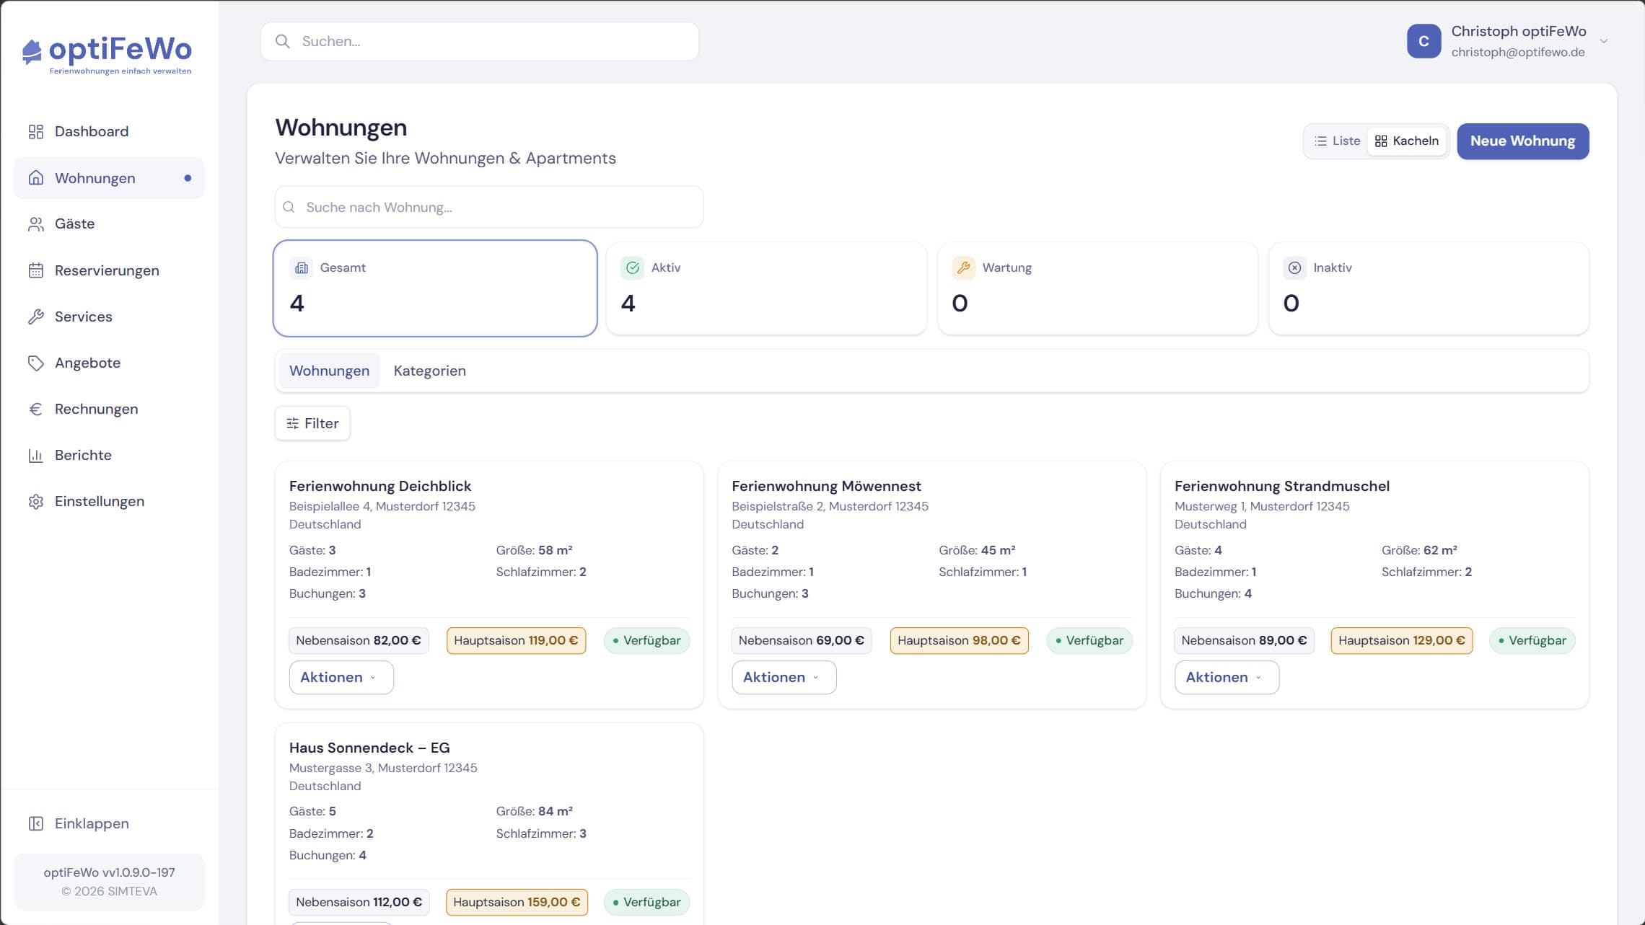The width and height of the screenshot is (1645, 925).
Task: Click the Berichte bar chart icon
Action: click(36, 455)
